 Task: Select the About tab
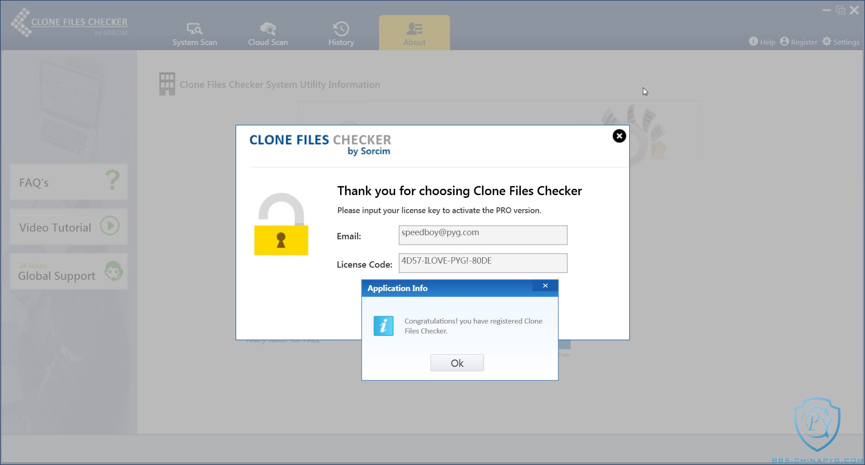(x=414, y=33)
